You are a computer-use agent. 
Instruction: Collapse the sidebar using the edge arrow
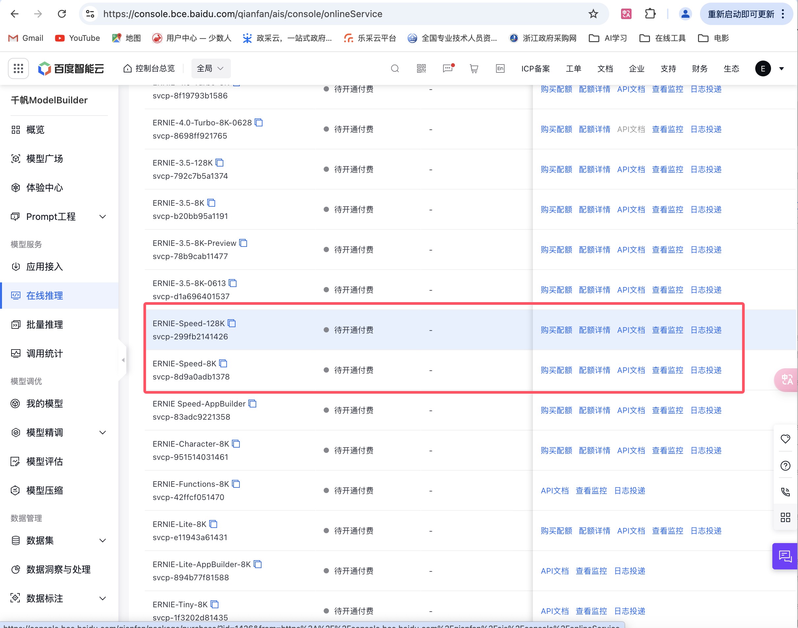point(123,360)
